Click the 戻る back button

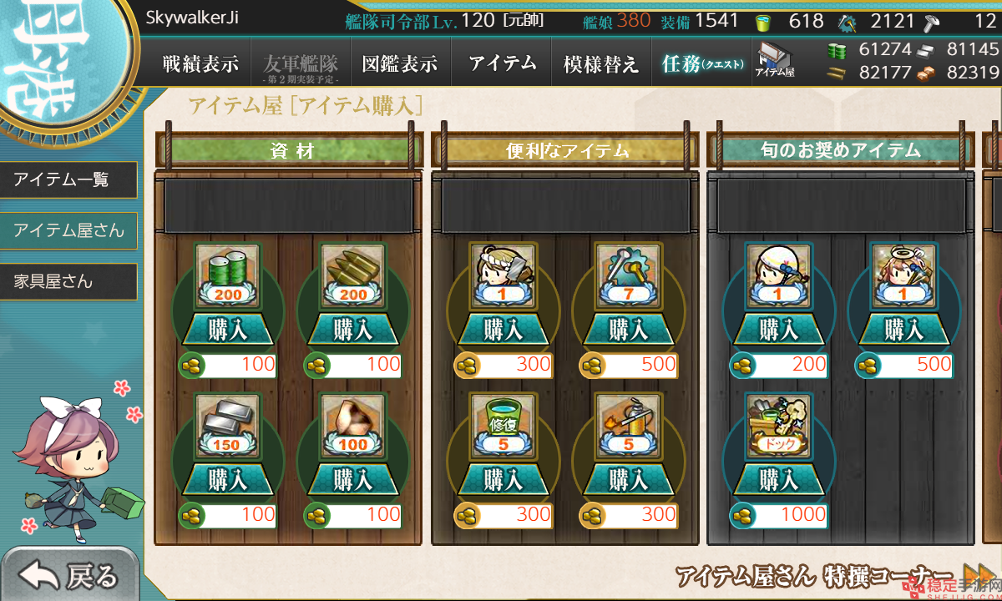tap(70, 576)
